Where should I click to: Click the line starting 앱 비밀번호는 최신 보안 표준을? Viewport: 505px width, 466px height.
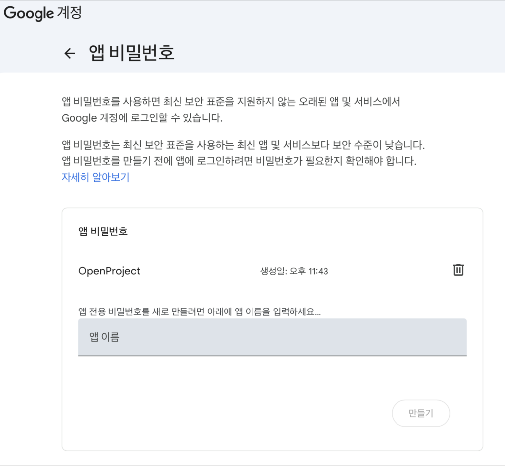click(243, 145)
